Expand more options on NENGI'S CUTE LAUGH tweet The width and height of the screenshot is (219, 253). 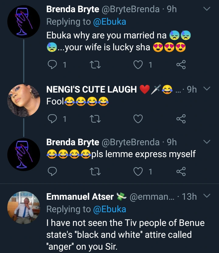pos(207,89)
